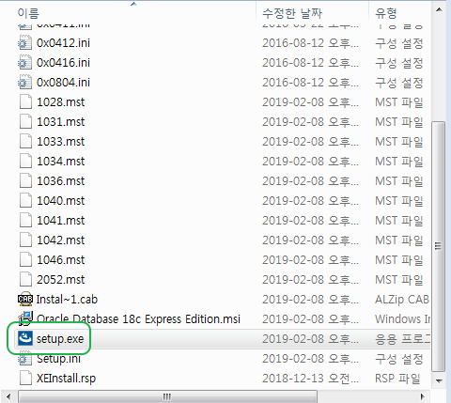Click the XEInstall.rsp file icon
Viewport: 451px width, 403px height.
click(x=25, y=378)
